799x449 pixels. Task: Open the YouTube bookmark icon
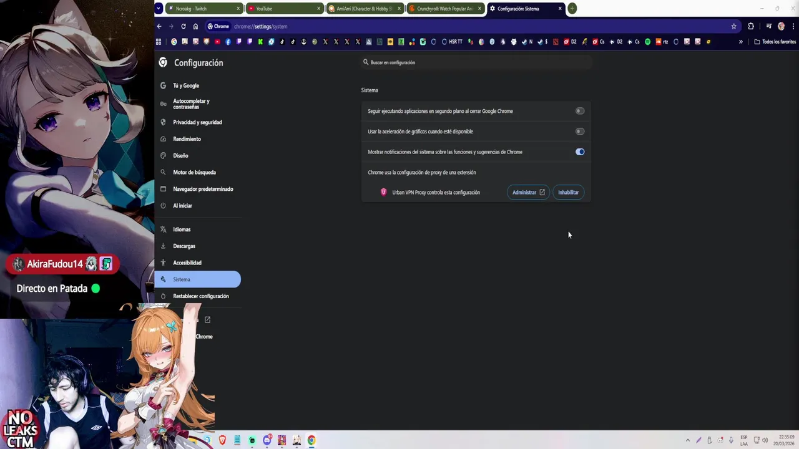tap(217, 42)
